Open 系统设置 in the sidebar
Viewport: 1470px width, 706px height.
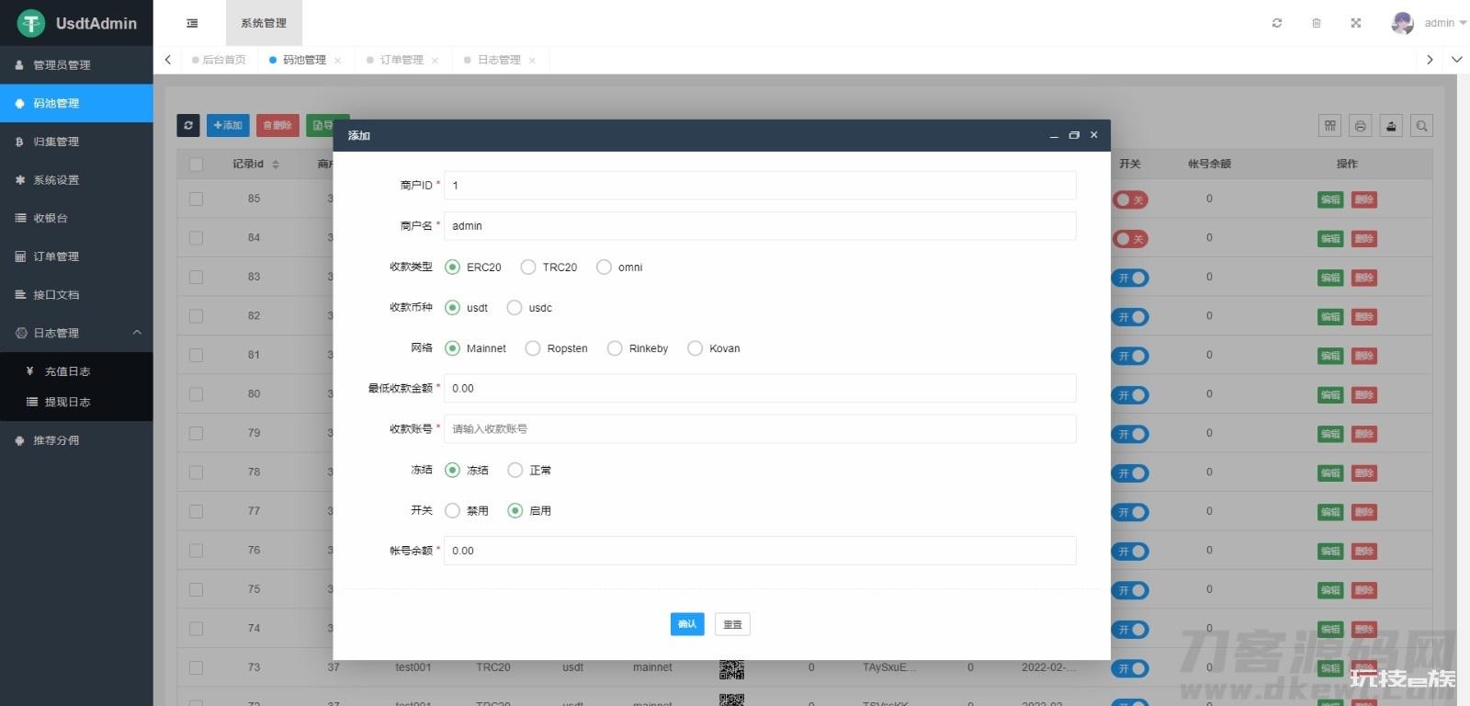pos(76,180)
